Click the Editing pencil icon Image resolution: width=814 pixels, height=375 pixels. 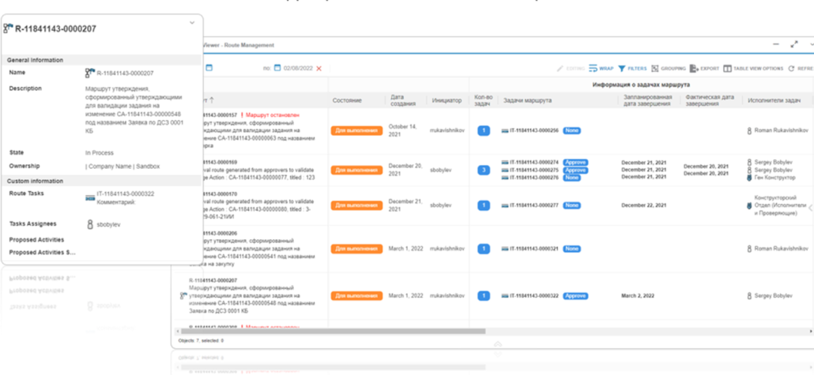click(x=560, y=69)
